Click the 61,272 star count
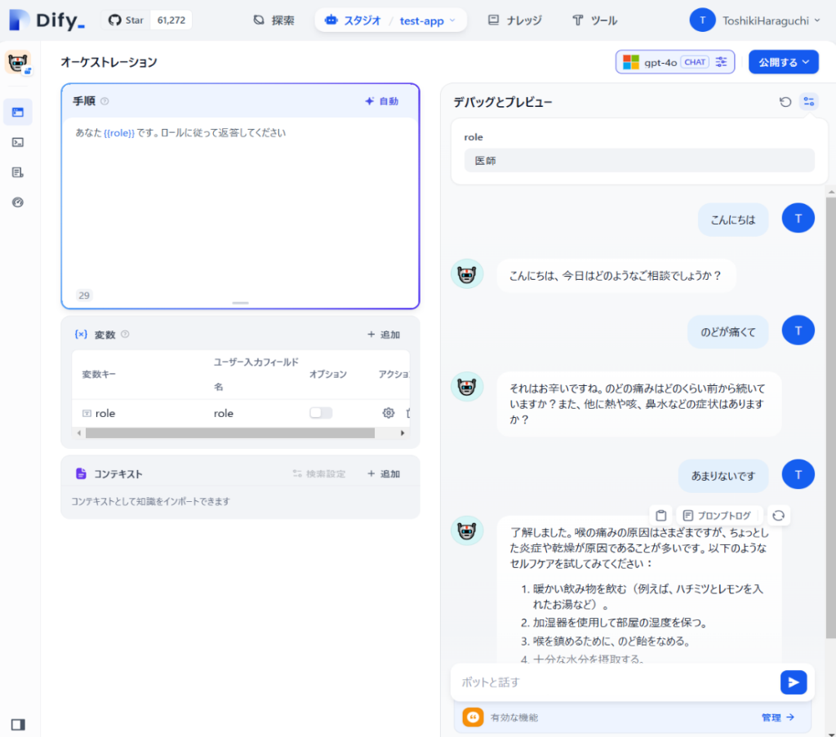836x737 pixels. 171,20
